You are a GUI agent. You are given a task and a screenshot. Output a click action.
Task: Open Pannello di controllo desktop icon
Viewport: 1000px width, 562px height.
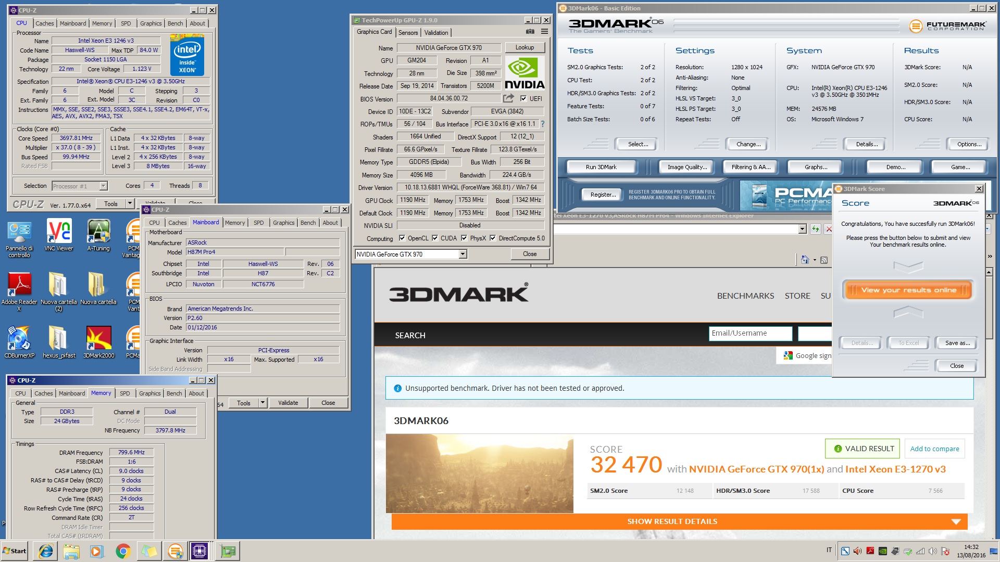pyautogui.click(x=19, y=238)
